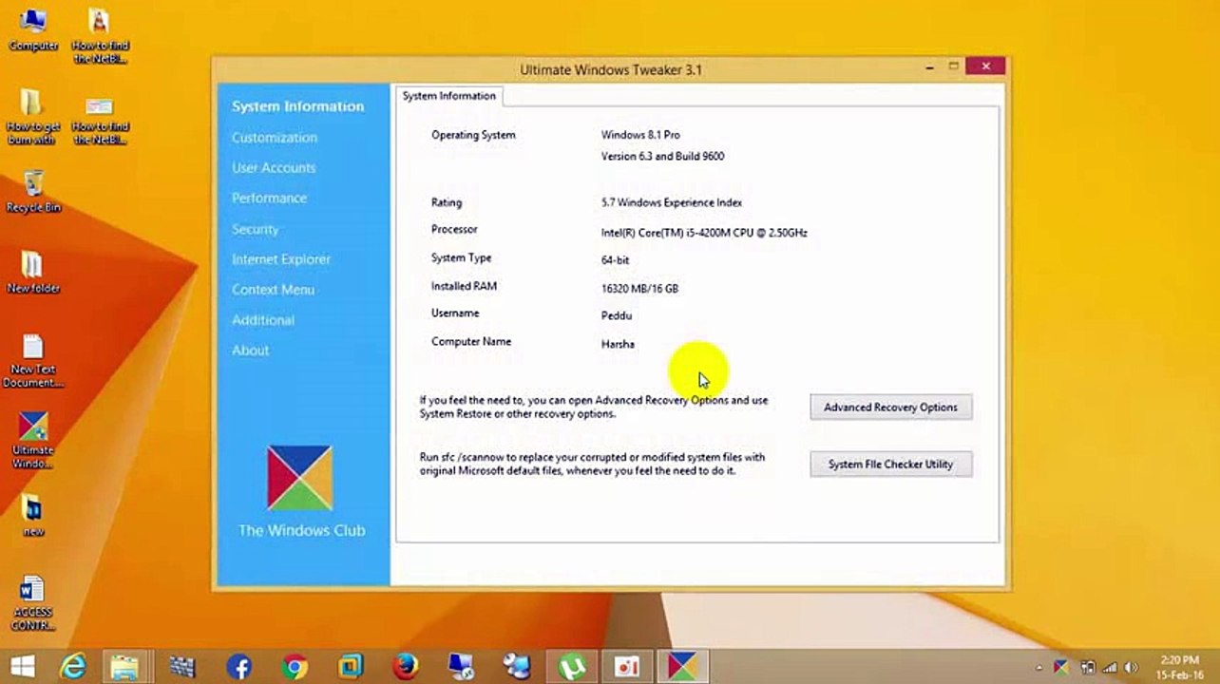Open the brick wall taskbar icon
Image resolution: width=1220 pixels, height=684 pixels.
pyautogui.click(x=182, y=668)
